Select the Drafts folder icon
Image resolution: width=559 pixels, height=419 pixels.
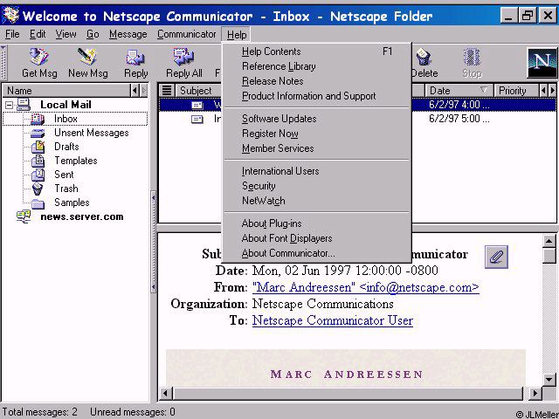pos(38,147)
